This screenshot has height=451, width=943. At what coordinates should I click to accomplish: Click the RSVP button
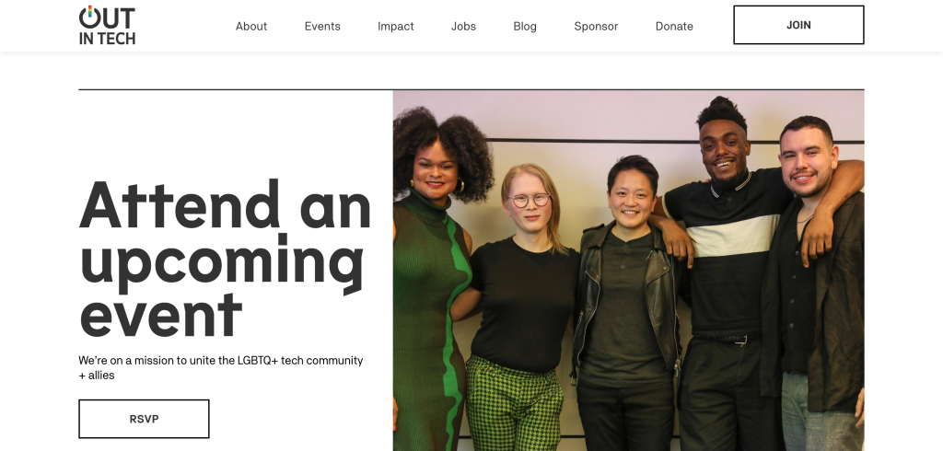(144, 419)
